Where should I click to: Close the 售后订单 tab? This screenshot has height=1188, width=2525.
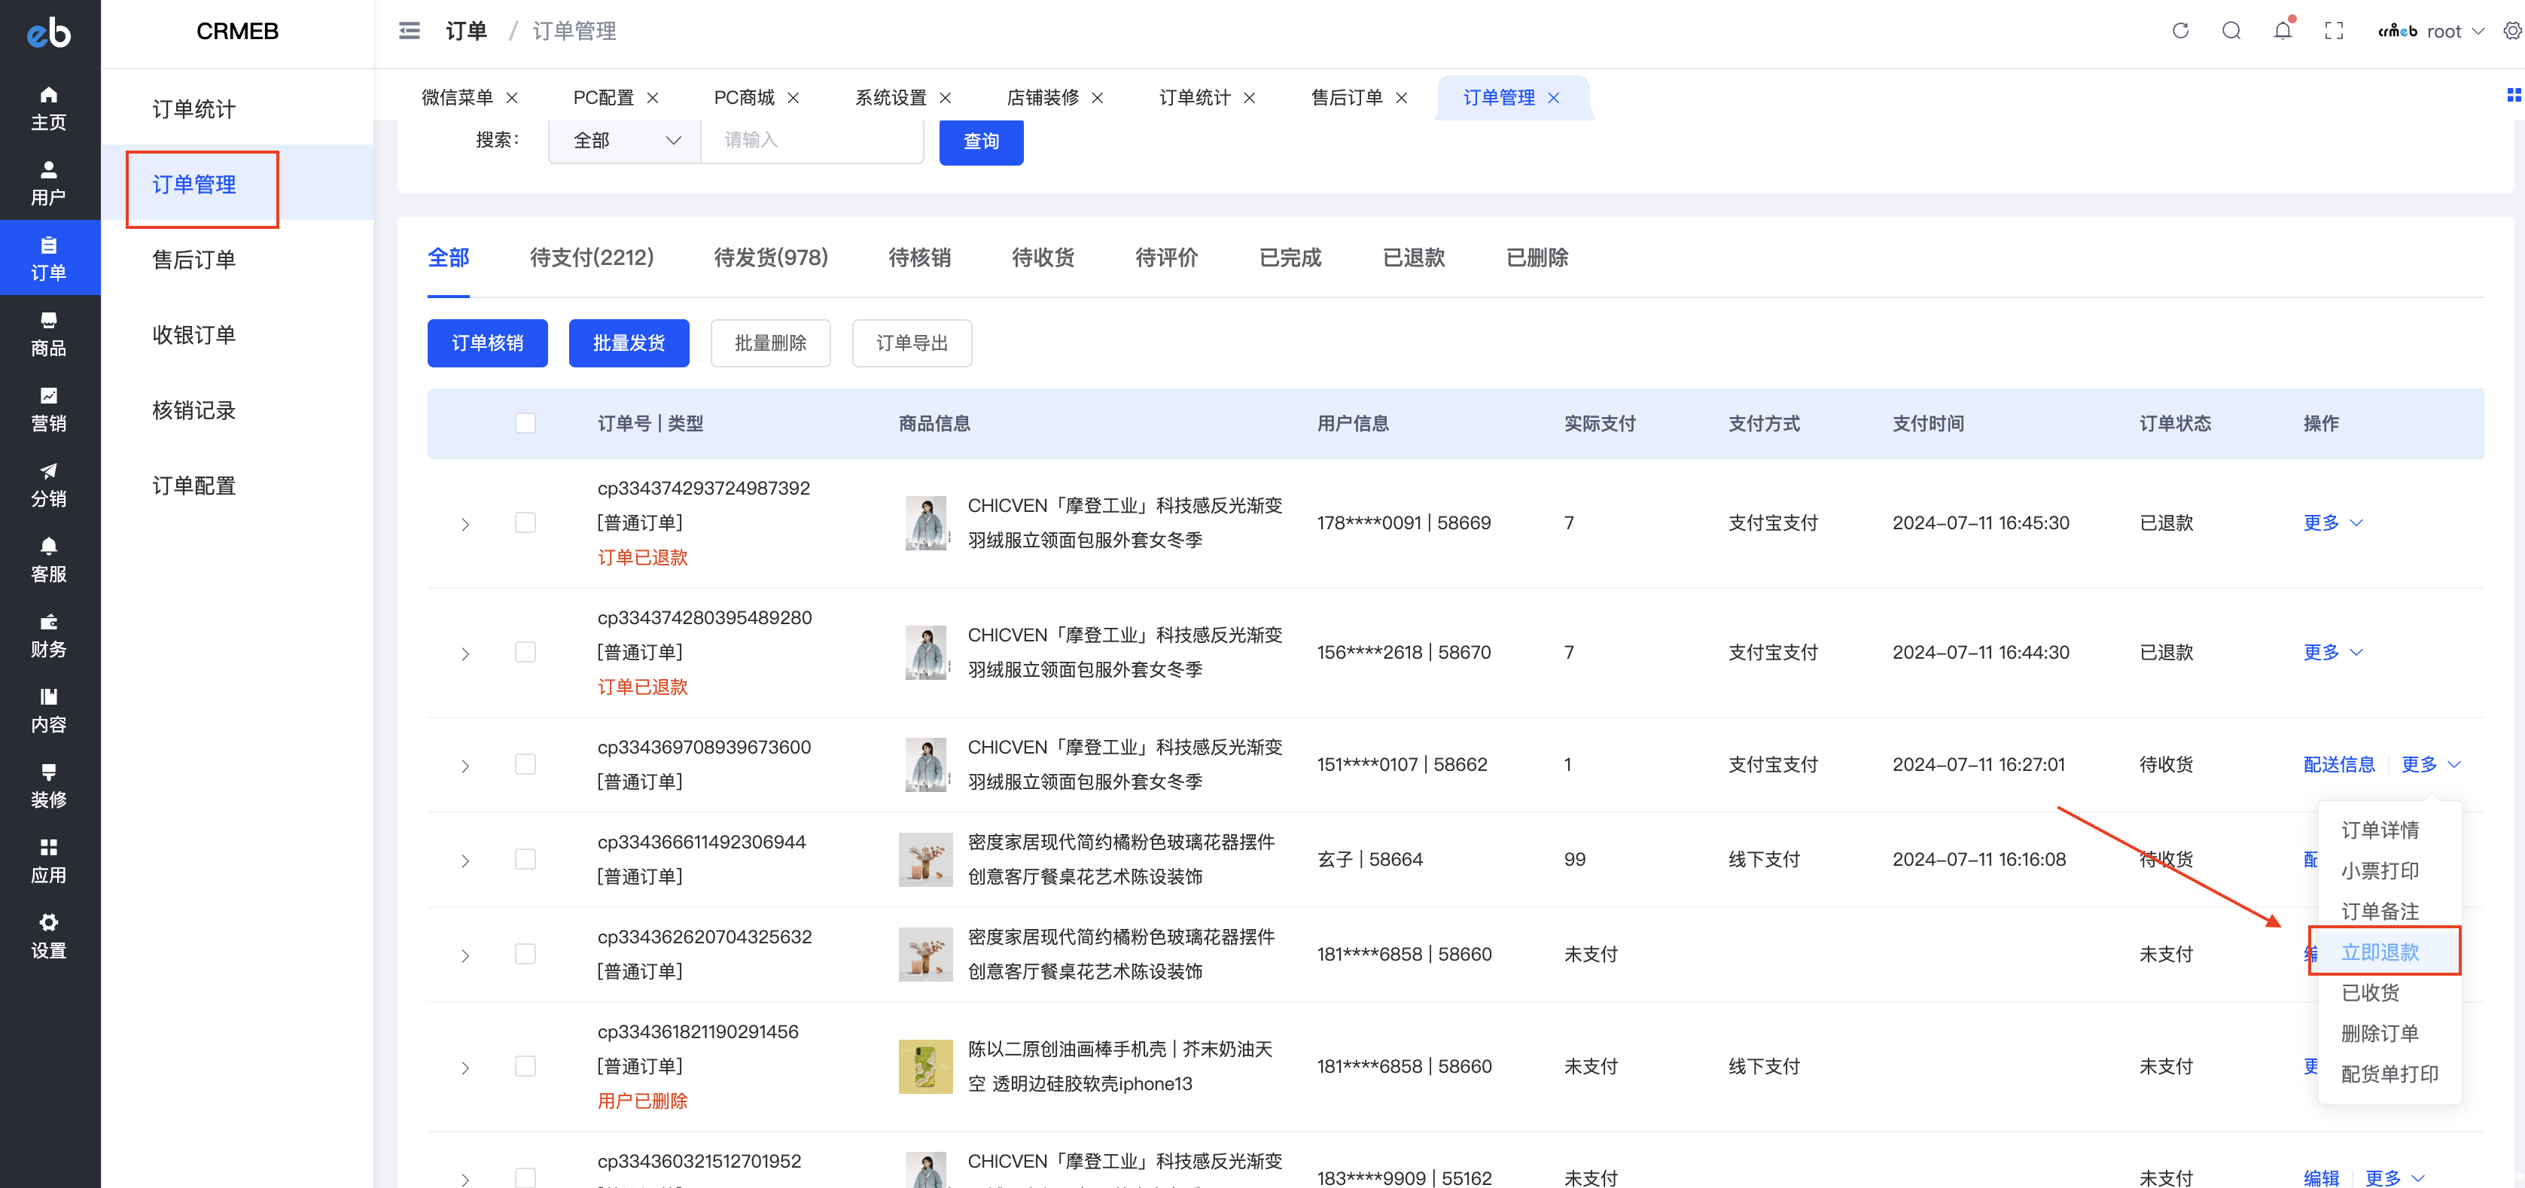click(x=1402, y=98)
